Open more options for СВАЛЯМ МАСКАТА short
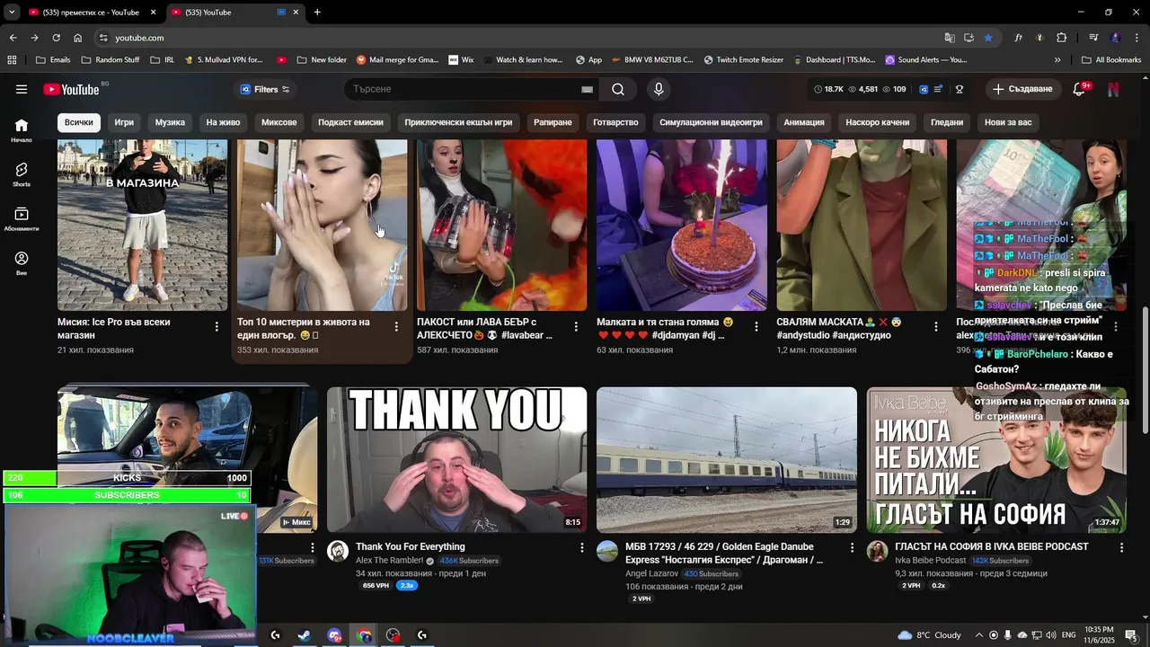The image size is (1150, 647). point(935,327)
